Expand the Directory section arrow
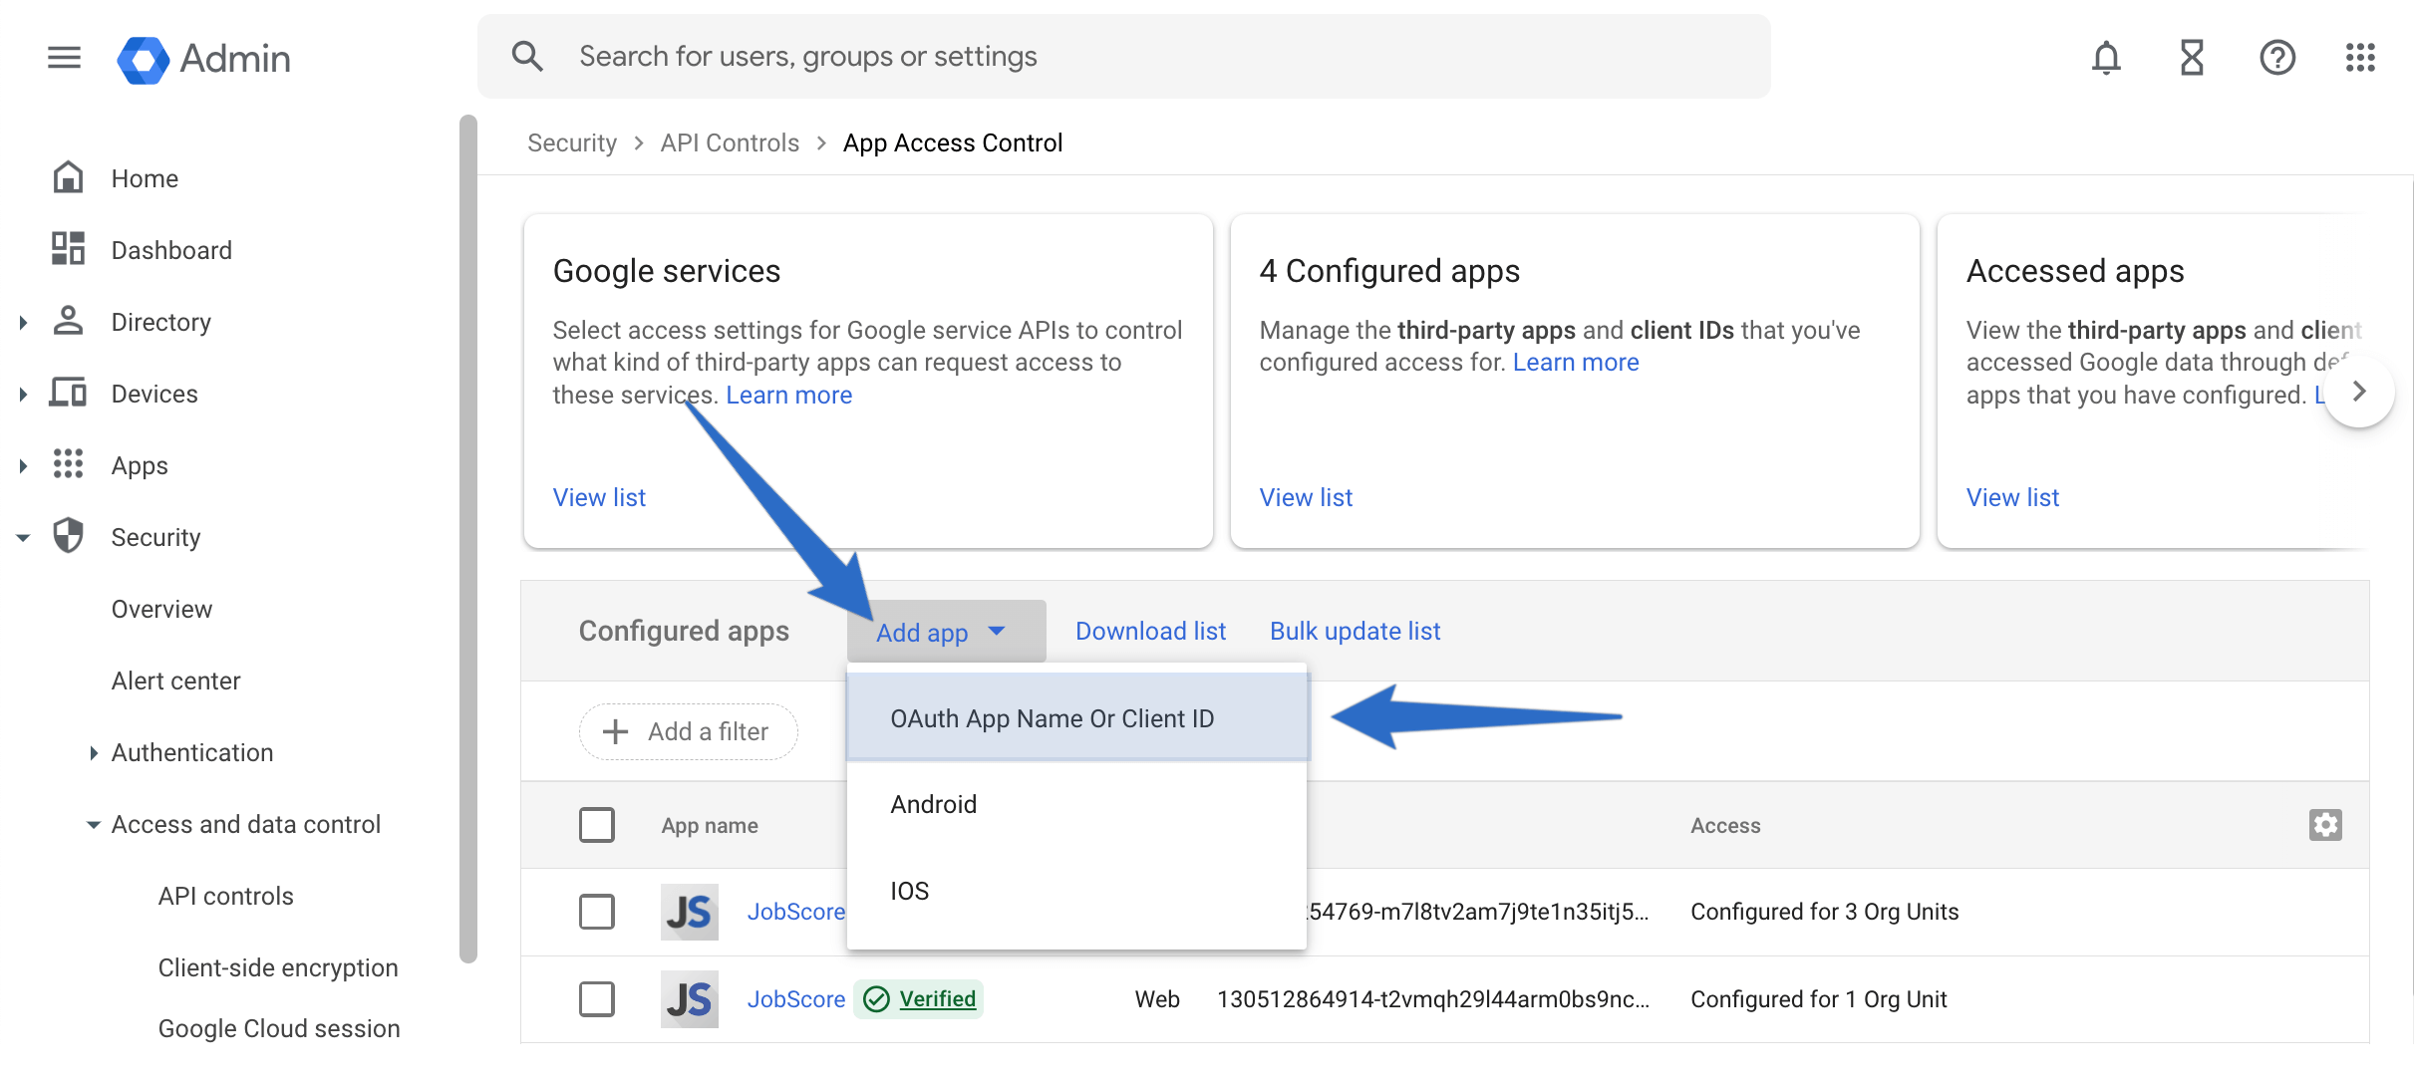The image size is (2414, 1086). [x=23, y=322]
